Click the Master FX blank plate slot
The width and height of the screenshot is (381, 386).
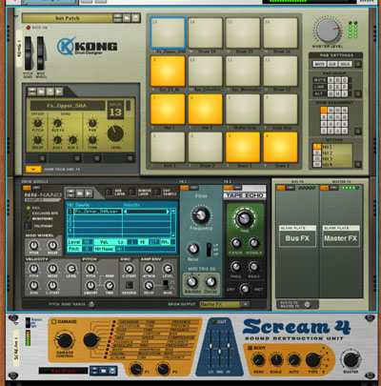point(340,236)
